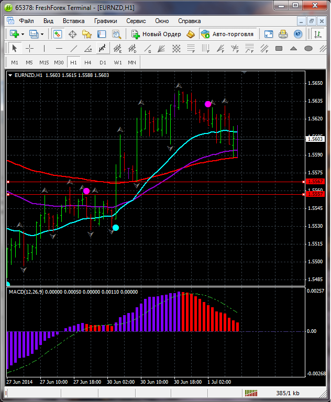Pick the Fibonacci Time Zones vertical-lines tool
The height and width of the screenshot is (402, 331).
(206, 48)
